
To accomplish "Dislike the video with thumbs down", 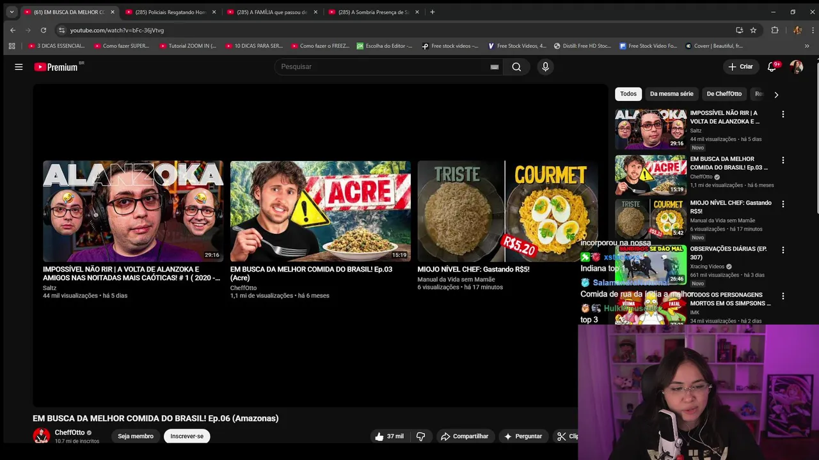I will click(420, 436).
